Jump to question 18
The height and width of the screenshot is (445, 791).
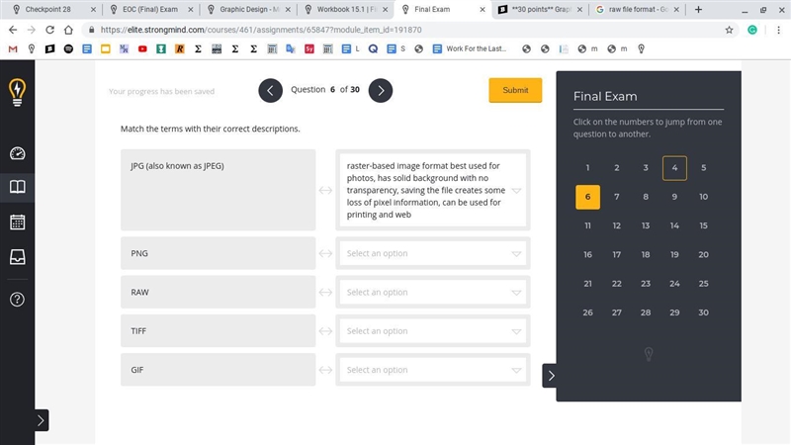coord(646,254)
